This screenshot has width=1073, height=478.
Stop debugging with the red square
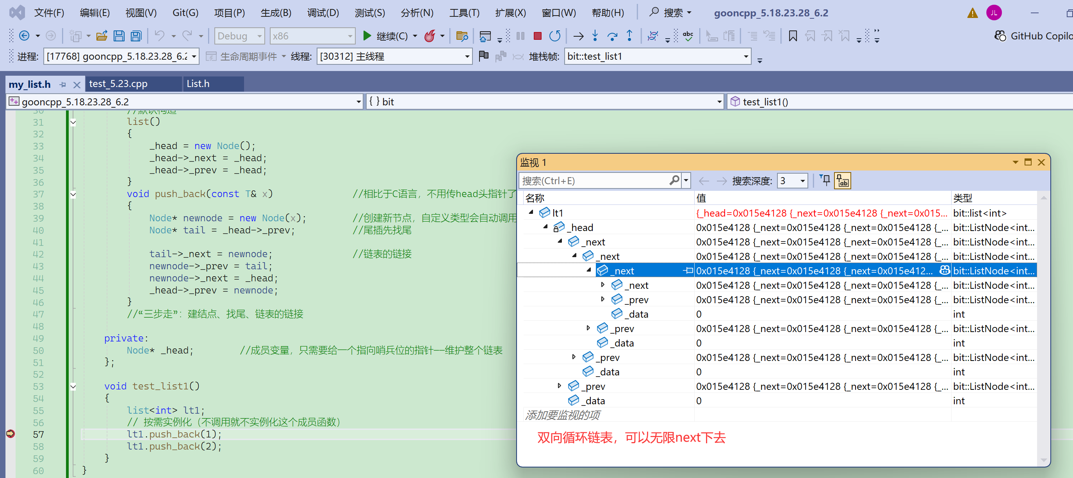[x=537, y=36]
